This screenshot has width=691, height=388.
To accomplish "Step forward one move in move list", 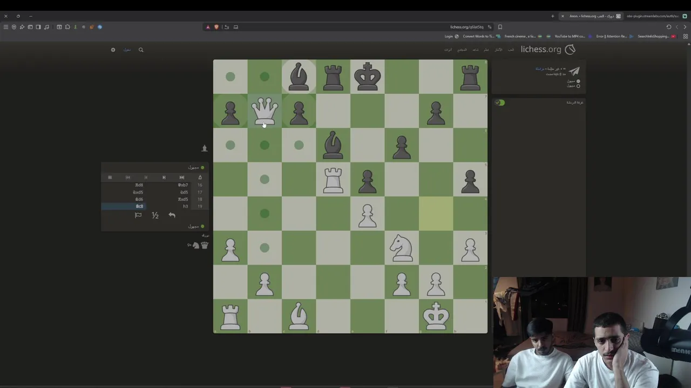I will click(x=146, y=177).
